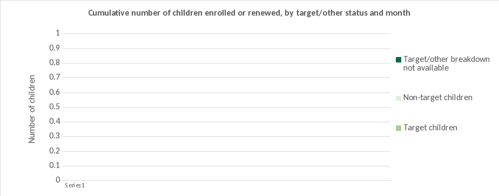Image resolution: width=499 pixels, height=196 pixels.
Task: Select the y-axis value 1 label
Action: (x=58, y=33)
